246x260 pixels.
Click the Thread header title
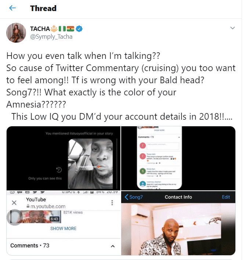(x=43, y=8)
